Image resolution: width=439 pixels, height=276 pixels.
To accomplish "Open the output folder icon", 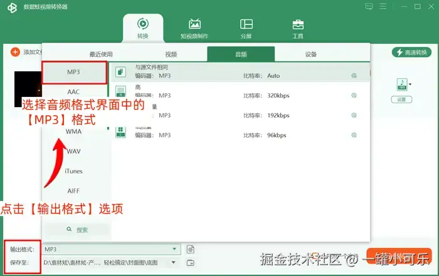I will click(x=191, y=263).
